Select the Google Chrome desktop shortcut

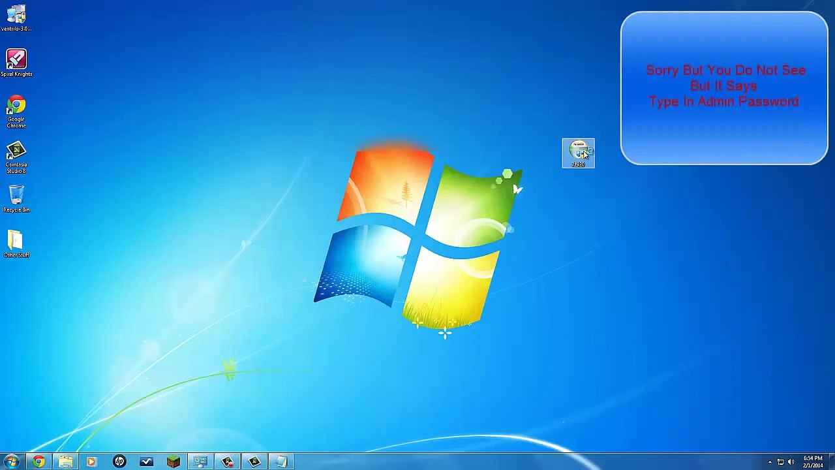tap(16, 112)
